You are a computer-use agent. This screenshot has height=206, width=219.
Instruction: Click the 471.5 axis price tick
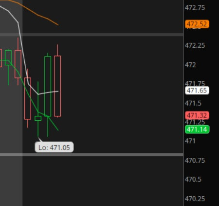point(193,103)
